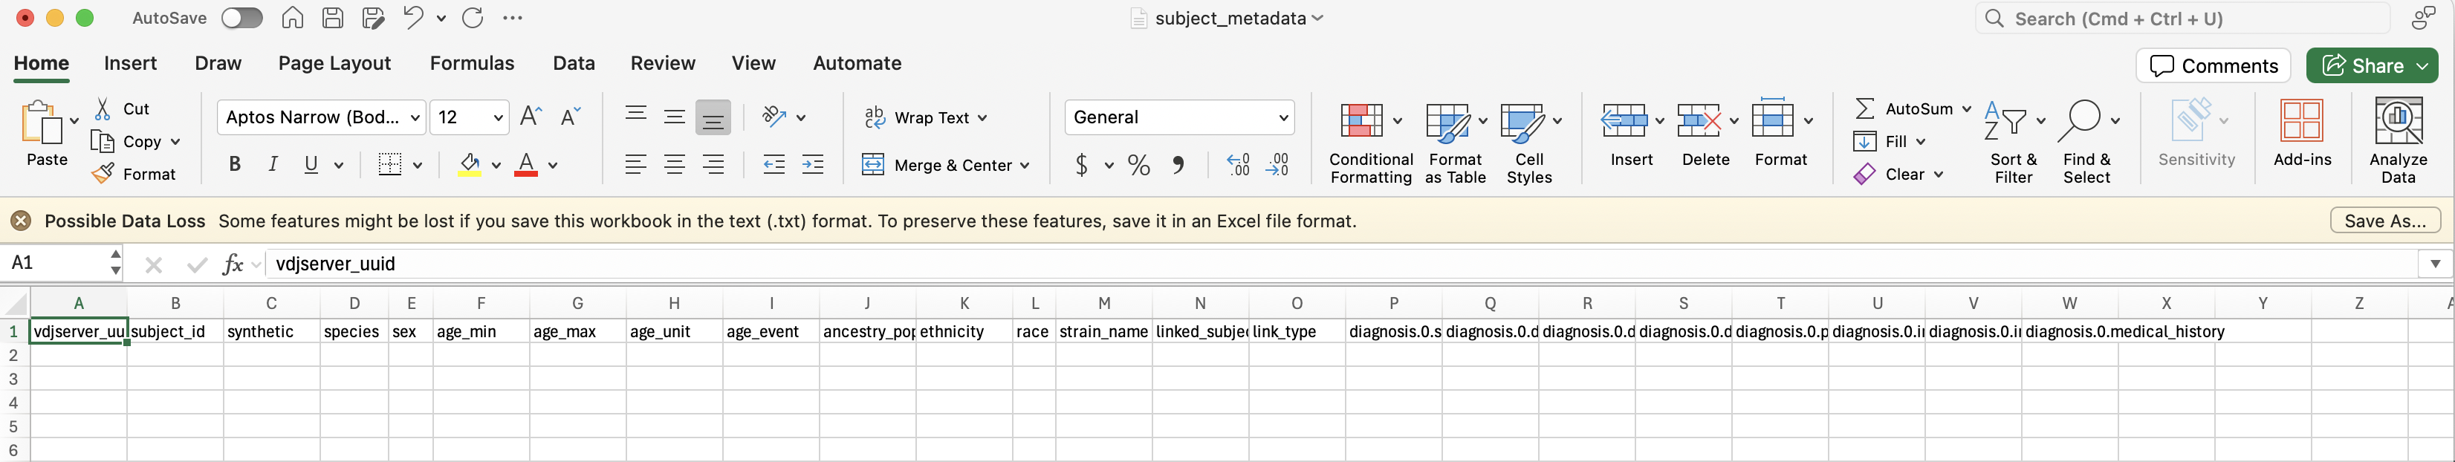
Task: Click the Copy button
Action: click(128, 141)
